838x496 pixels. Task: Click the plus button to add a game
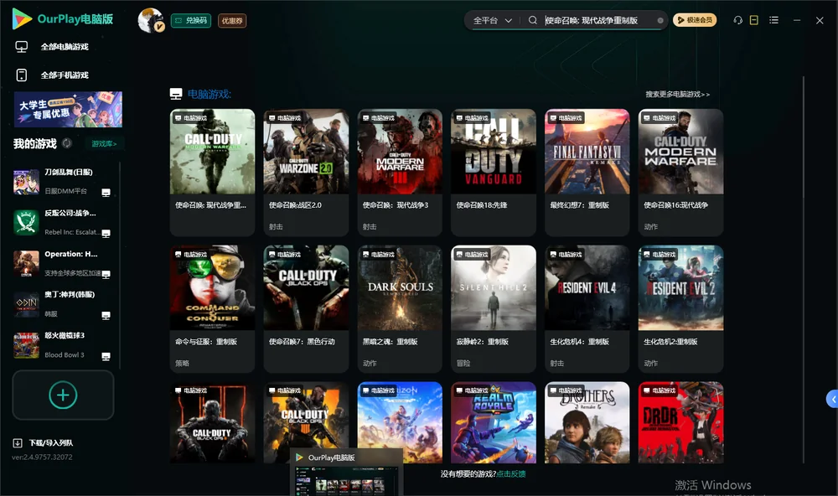[x=63, y=395]
